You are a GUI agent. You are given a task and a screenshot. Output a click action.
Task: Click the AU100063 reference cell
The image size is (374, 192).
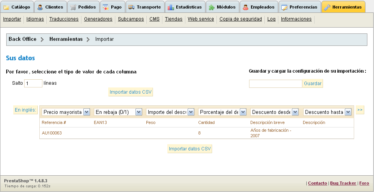pos(52,133)
